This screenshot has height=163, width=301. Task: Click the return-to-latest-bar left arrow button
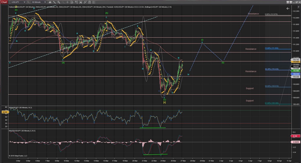[288, 8]
